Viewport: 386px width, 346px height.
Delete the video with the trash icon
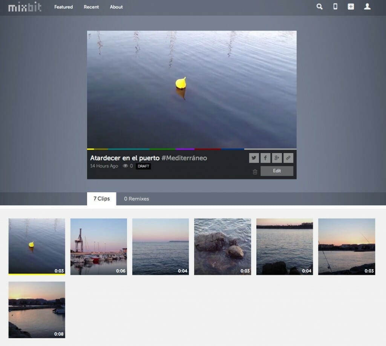click(x=254, y=171)
